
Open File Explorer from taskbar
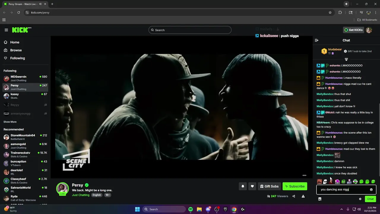(x=199, y=209)
